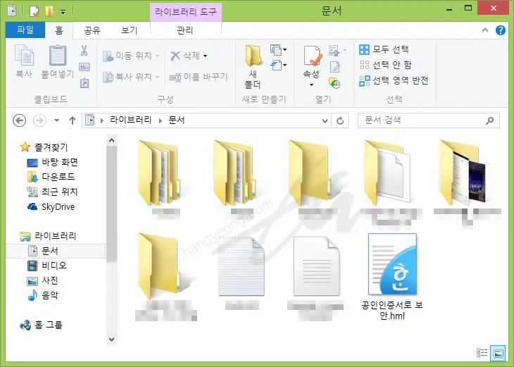This screenshot has height=367, width=514.
Task: Expand the 복사 위치 dropdown
Action: pos(157,77)
